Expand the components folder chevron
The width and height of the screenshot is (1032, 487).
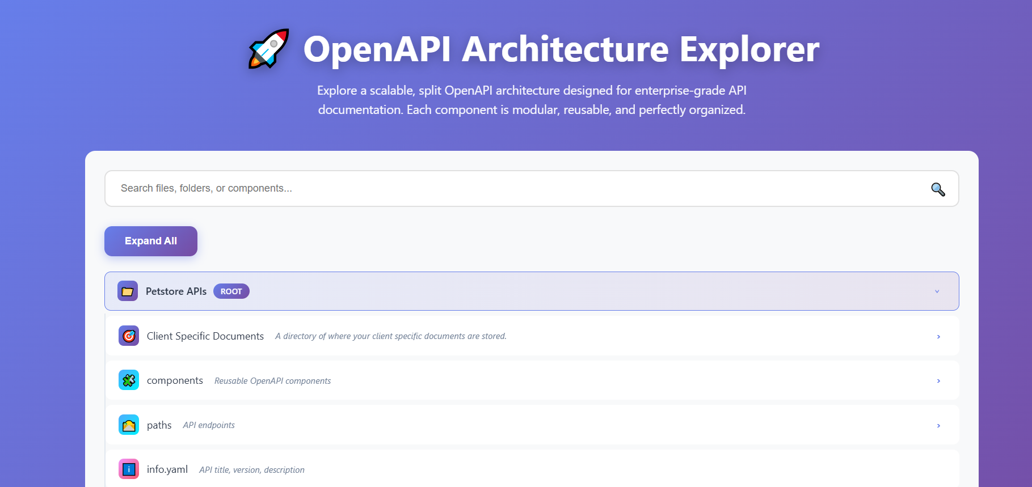(x=938, y=381)
